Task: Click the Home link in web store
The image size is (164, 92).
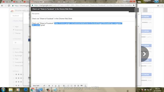Action: click(x=16, y=21)
